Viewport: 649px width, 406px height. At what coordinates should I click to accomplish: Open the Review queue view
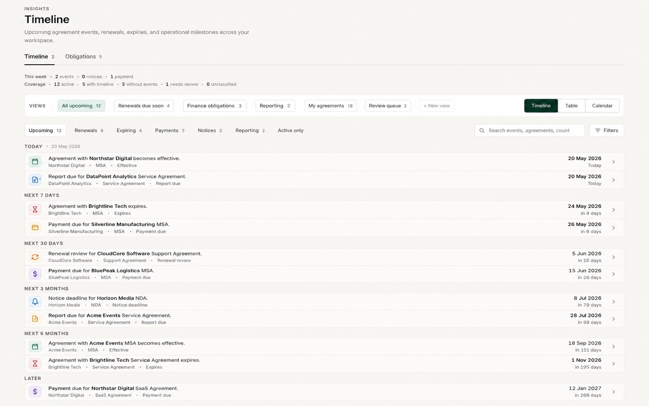(388, 106)
